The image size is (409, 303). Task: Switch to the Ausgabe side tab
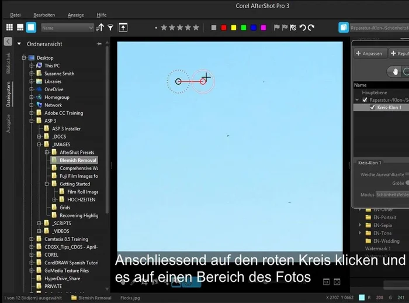[8, 123]
